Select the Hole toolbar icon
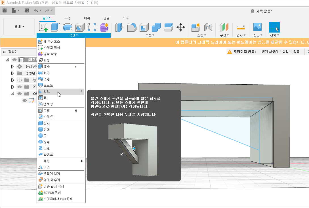The width and height of the screenshot is (309, 208). [80, 27]
